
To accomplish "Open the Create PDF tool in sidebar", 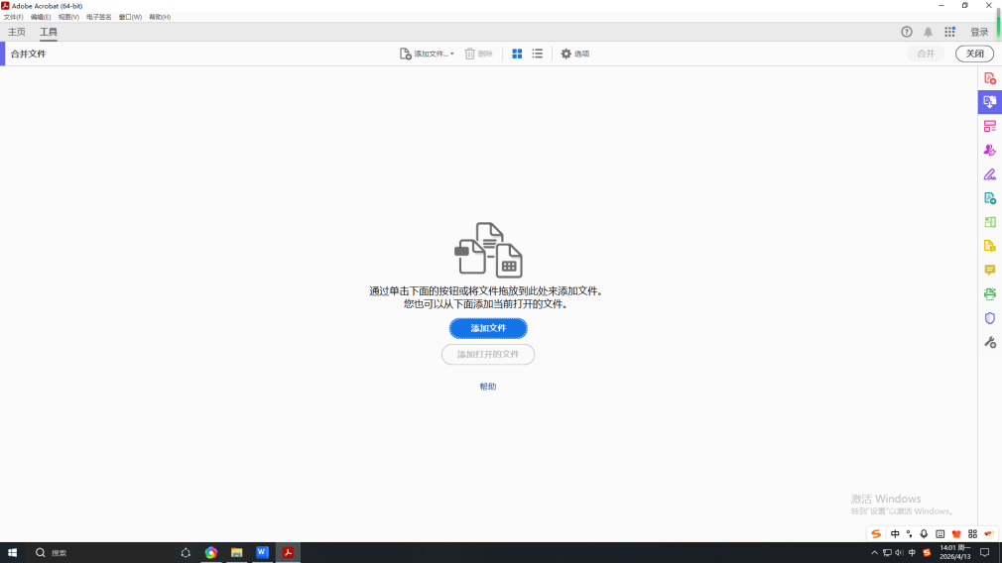I will (x=989, y=78).
